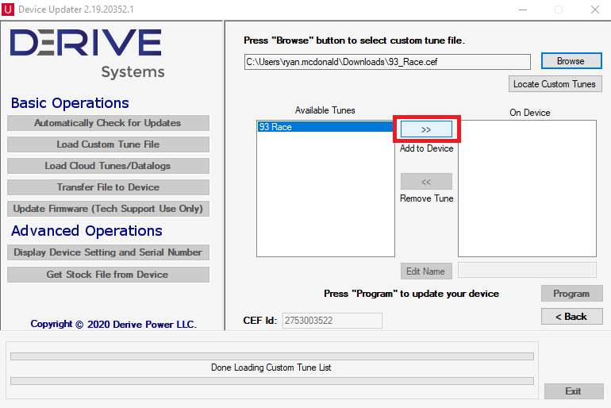
Task: Click the Device Updater app icon in title bar
Action: coord(7,9)
